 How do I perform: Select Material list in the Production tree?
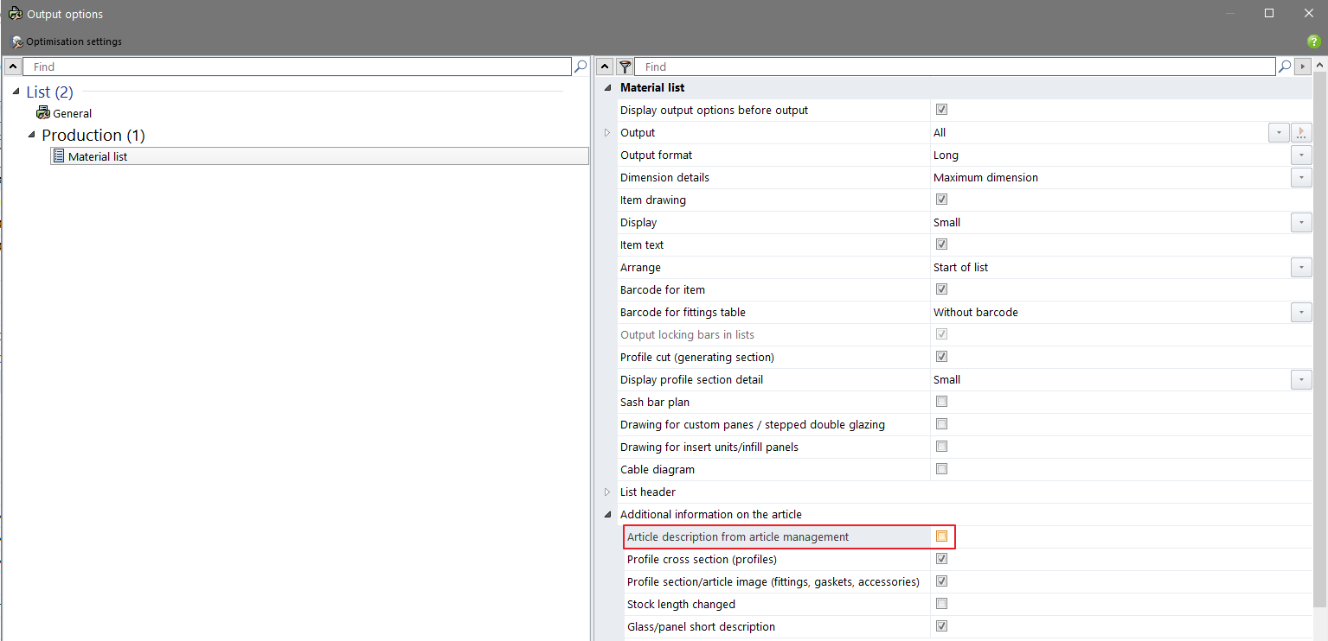tap(97, 156)
